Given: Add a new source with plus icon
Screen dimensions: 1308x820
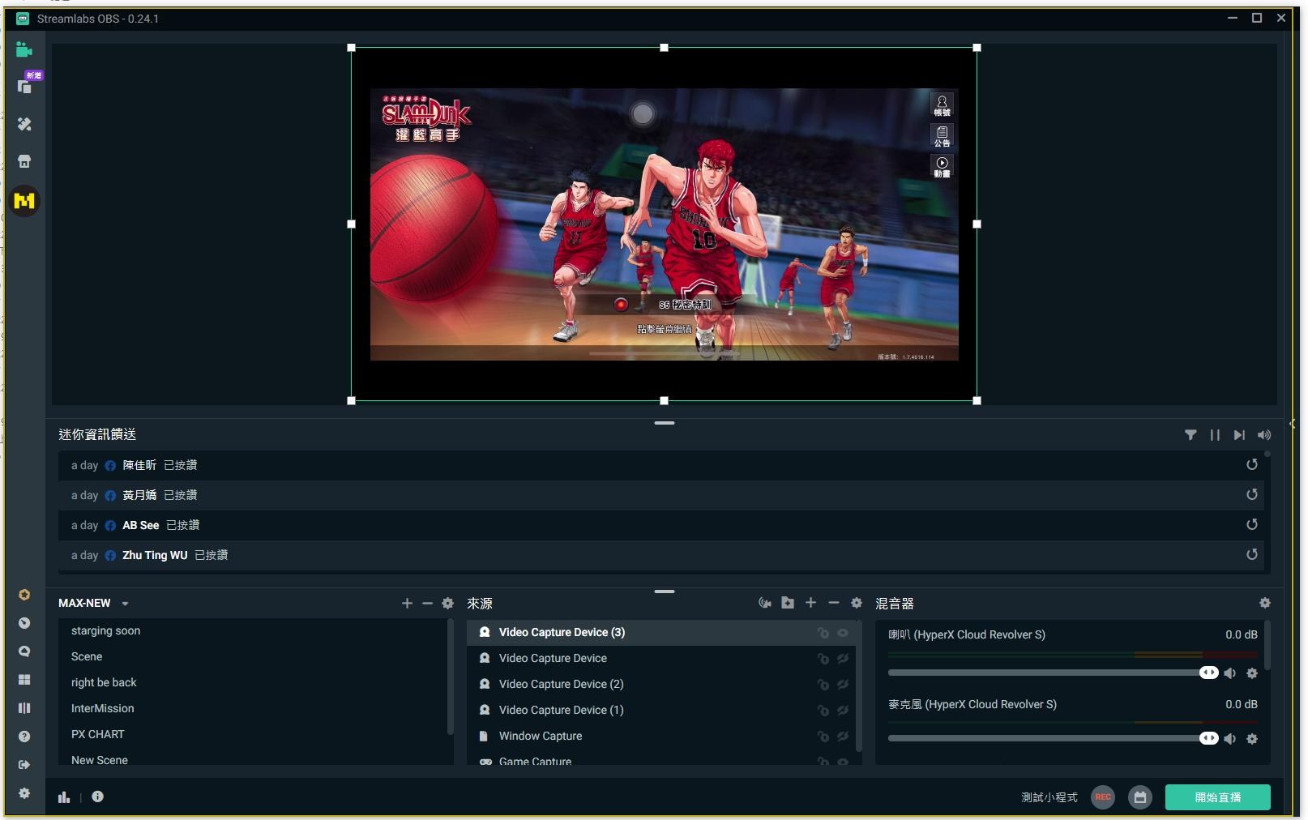Looking at the screenshot, I should coord(810,603).
